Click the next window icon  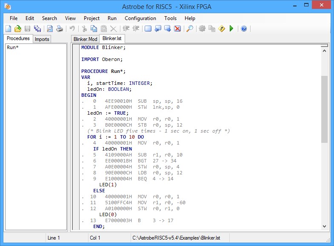click(x=168, y=29)
